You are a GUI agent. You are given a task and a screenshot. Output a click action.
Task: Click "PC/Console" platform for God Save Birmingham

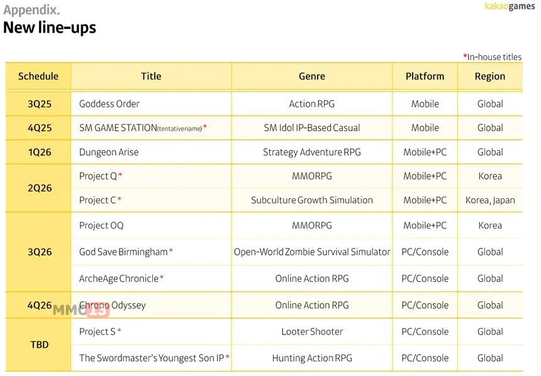click(425, 252)
